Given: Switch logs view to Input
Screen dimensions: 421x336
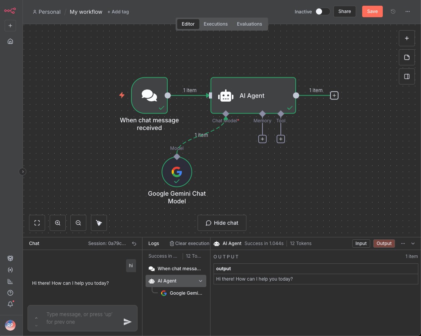Looking at the screenshot, I should click(361, 243).
